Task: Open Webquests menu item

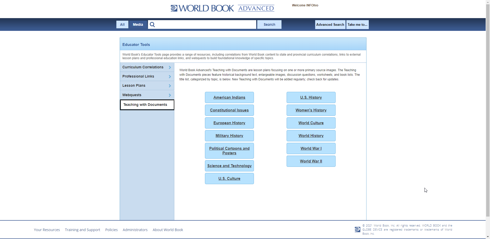Action: 147,95
